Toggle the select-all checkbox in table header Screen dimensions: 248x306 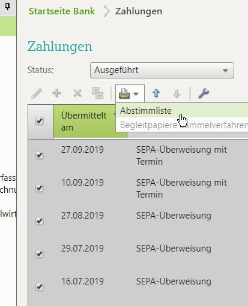(x=40, y=121)
